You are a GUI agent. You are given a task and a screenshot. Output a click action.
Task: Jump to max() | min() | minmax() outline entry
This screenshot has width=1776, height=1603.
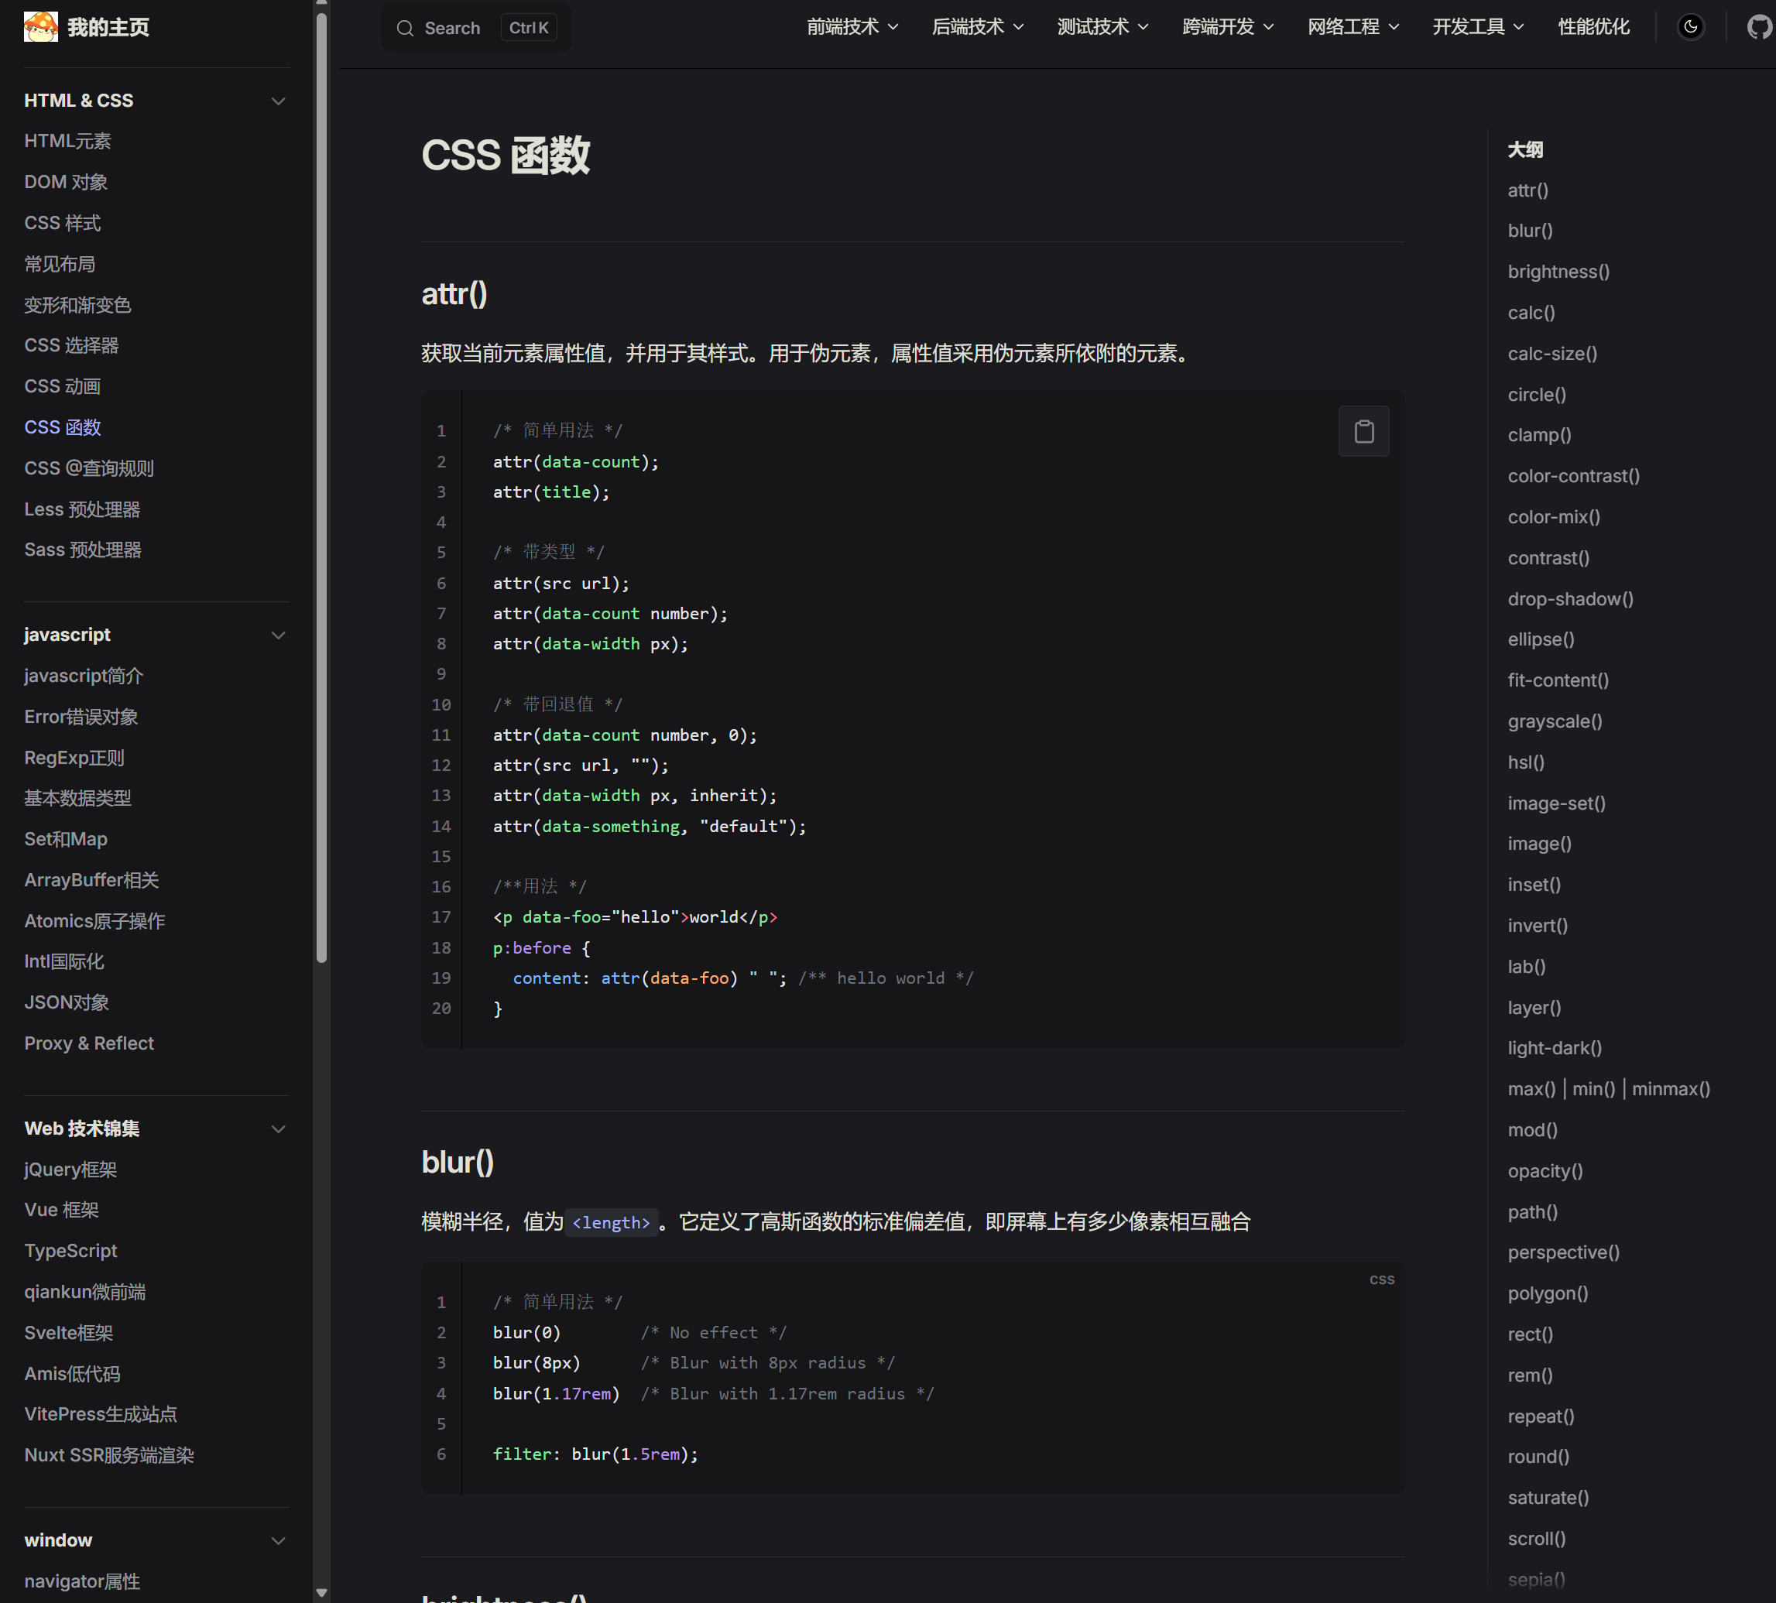(1609, 1090)
